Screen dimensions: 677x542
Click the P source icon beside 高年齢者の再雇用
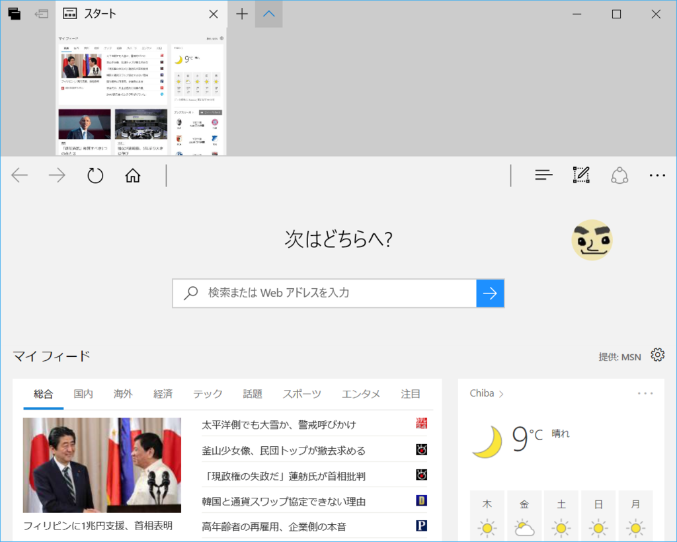421,525
